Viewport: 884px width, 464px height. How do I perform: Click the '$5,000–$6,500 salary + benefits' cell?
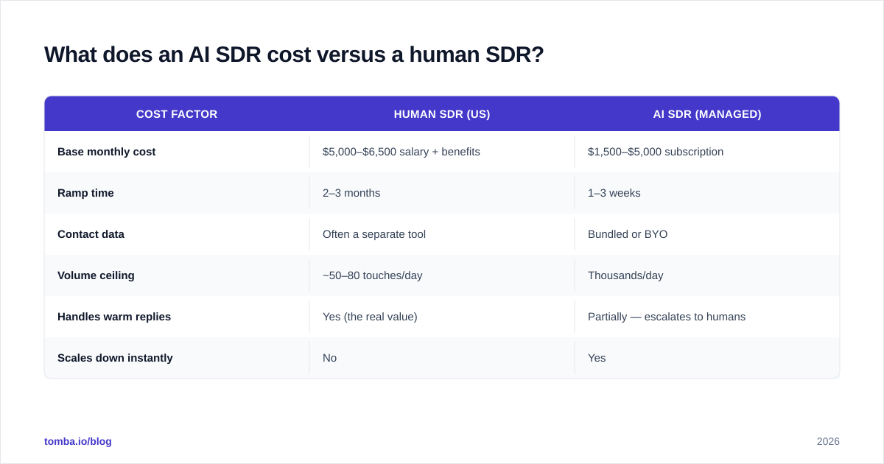click(x=442, y=152)
